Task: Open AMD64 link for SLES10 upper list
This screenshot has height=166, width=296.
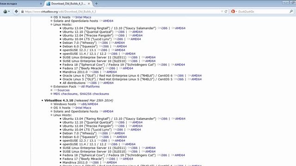Action: pos(150,61)
